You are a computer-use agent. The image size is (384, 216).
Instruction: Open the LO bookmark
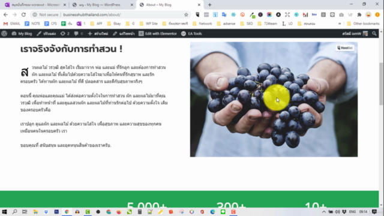pyautogui.click(x=287, y=23)
